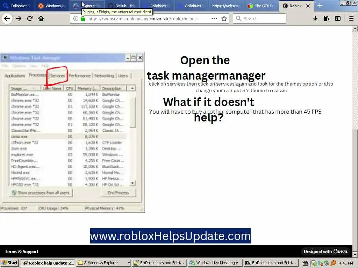Click the green-check tray icon
358x268 pixels.
(x=314, y=263)
